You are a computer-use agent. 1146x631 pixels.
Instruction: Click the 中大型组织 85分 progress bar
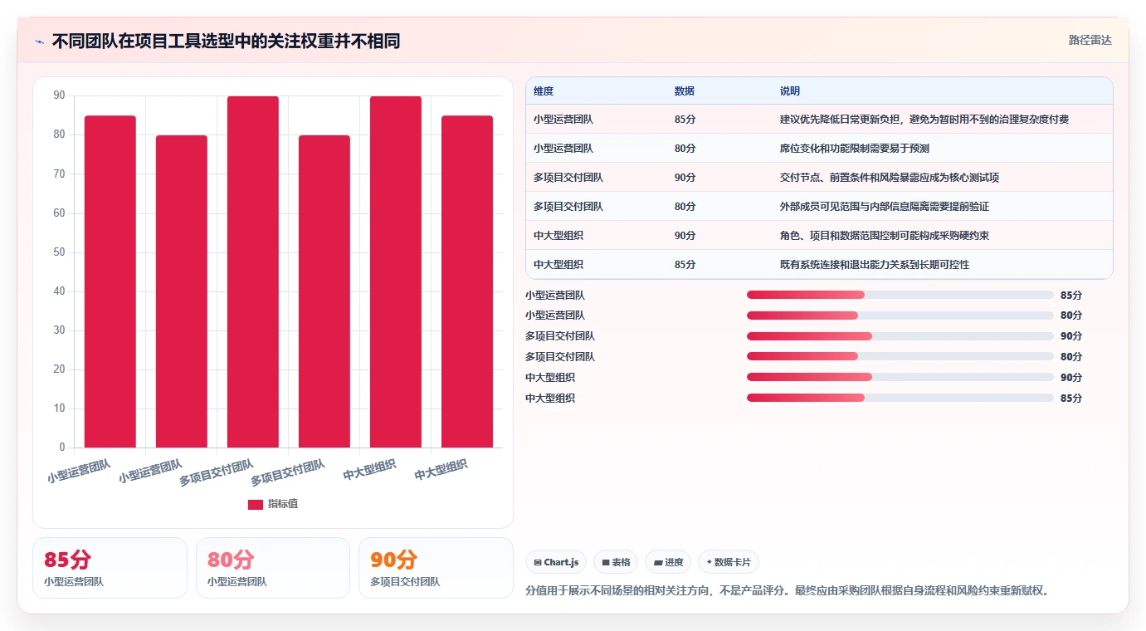click(x=900, y=398)
